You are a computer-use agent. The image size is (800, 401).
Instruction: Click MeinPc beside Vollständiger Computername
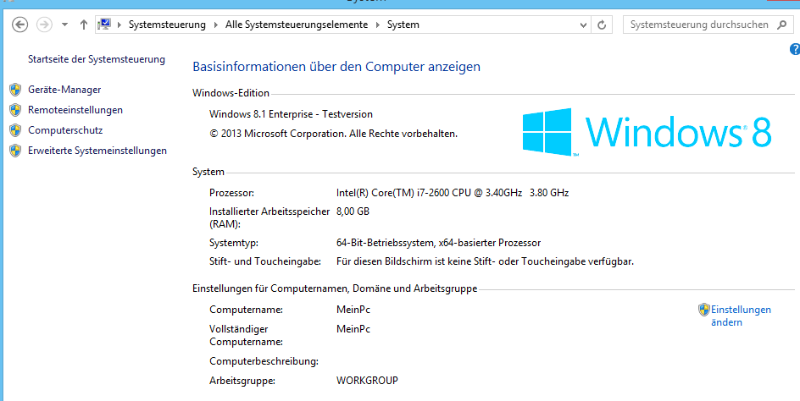[x=353, y=329]
